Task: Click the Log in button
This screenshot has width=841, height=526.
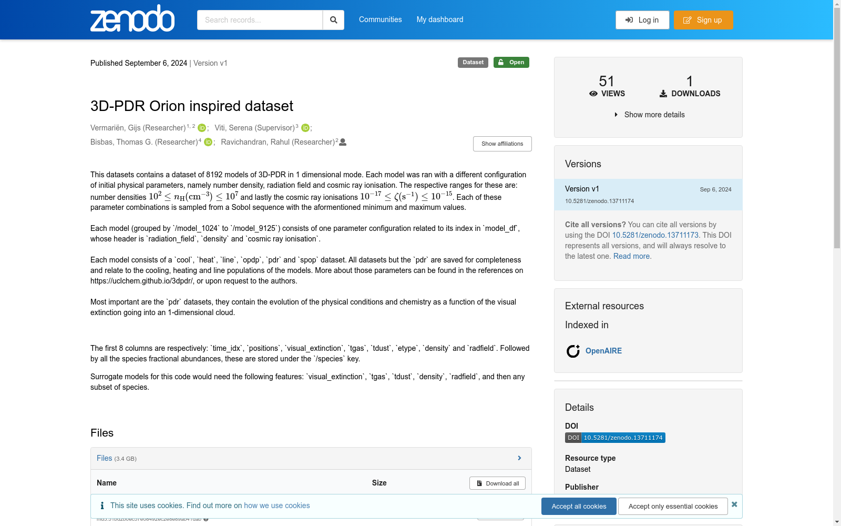Action: [x=642, y=20]
